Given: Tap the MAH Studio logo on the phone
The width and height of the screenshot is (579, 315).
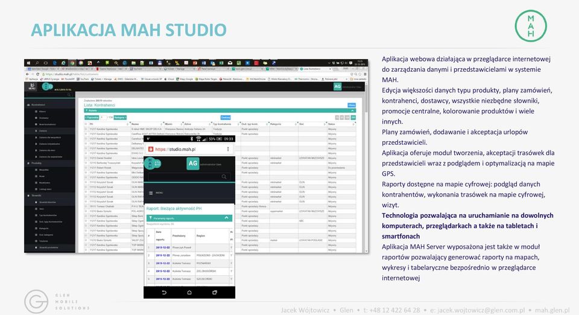Looking at the screenshot, I should 152,163.
